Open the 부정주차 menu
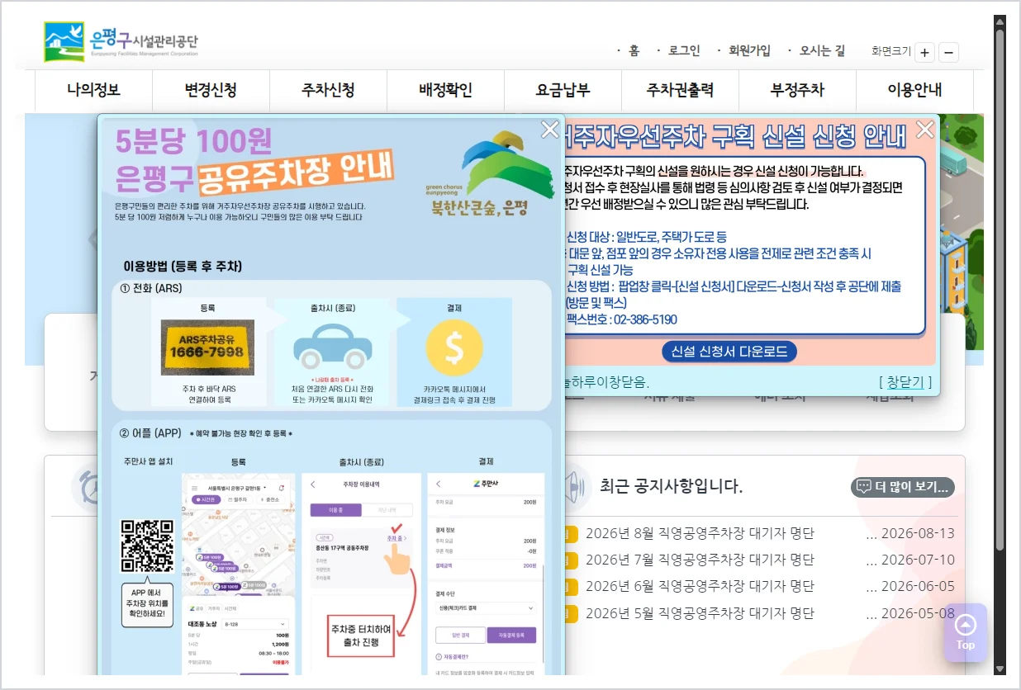Screen dimensions: 1021x690 [x=797, y=90]
